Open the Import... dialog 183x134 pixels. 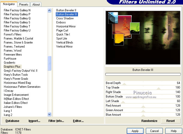pyautogui.click(x=34, y=121)
